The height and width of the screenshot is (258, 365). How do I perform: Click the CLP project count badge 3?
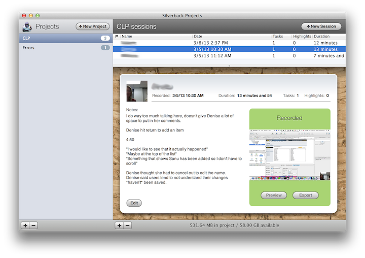click(x=105, y=38)
